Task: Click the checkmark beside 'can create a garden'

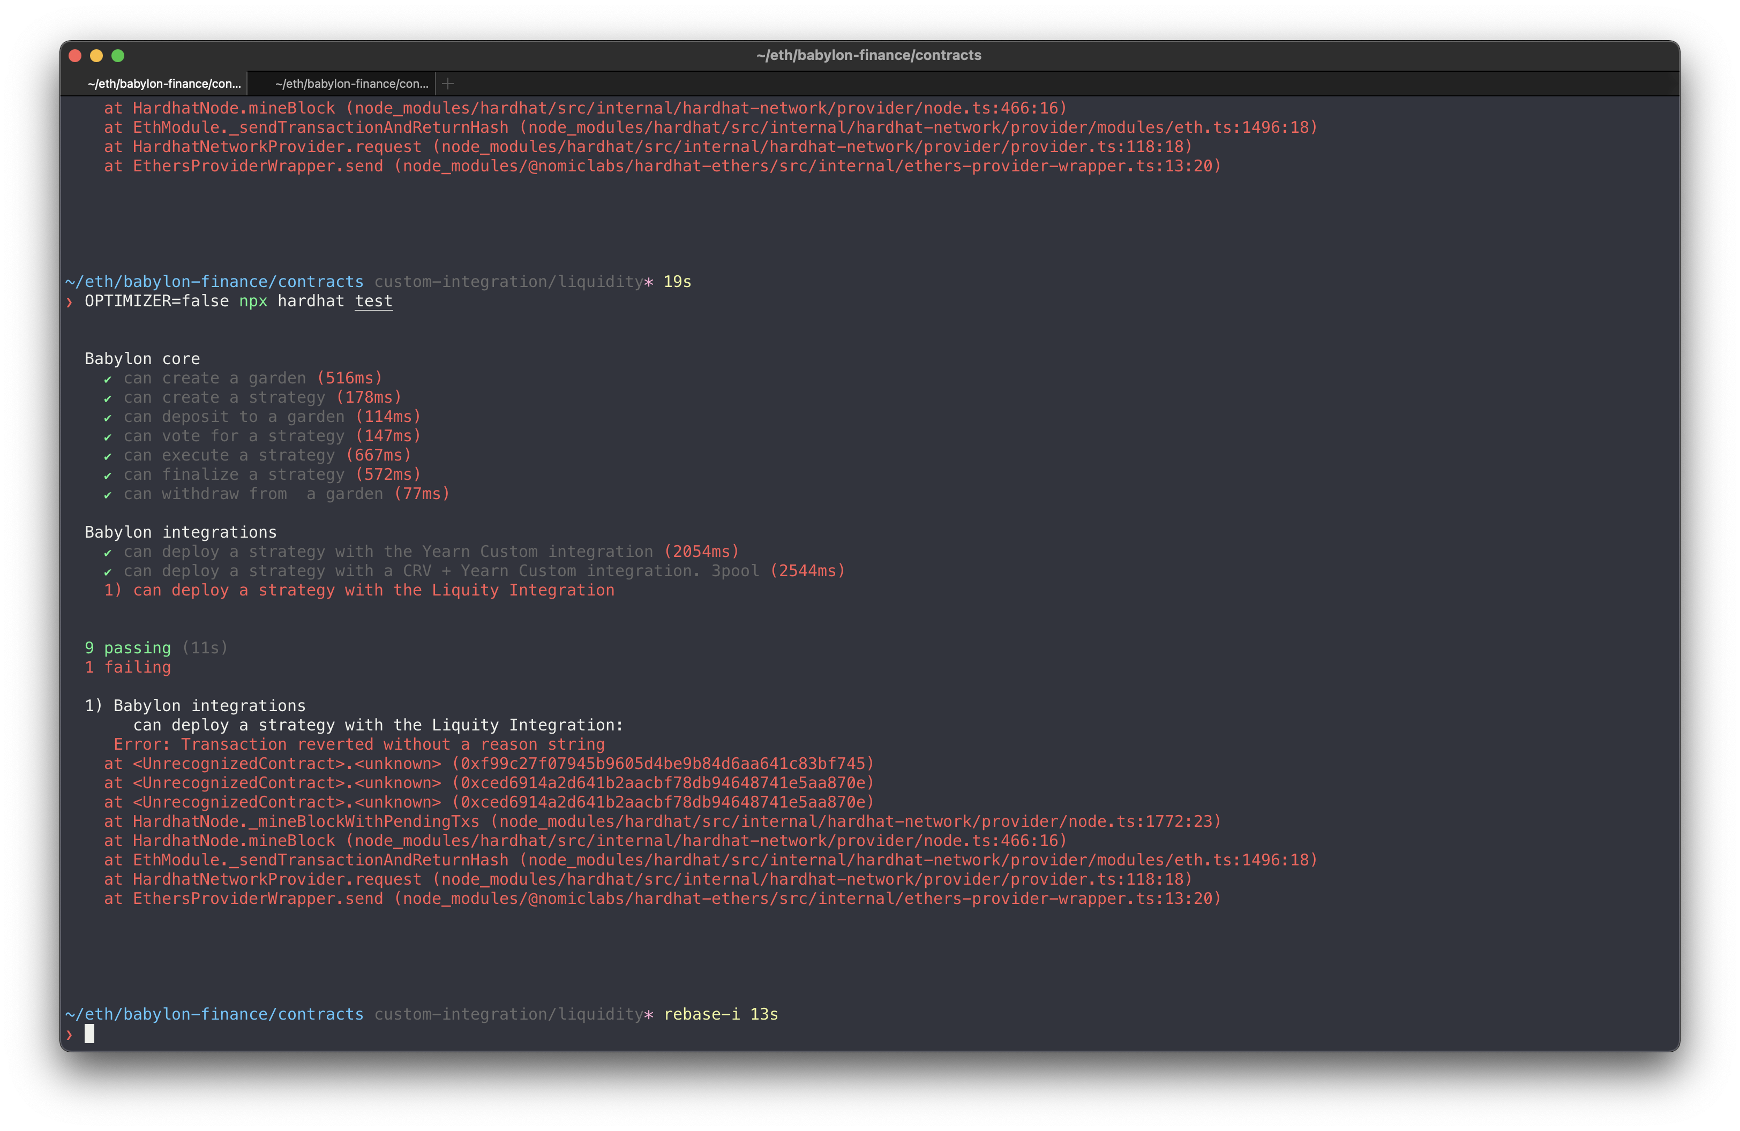Action: coord(108,379)
